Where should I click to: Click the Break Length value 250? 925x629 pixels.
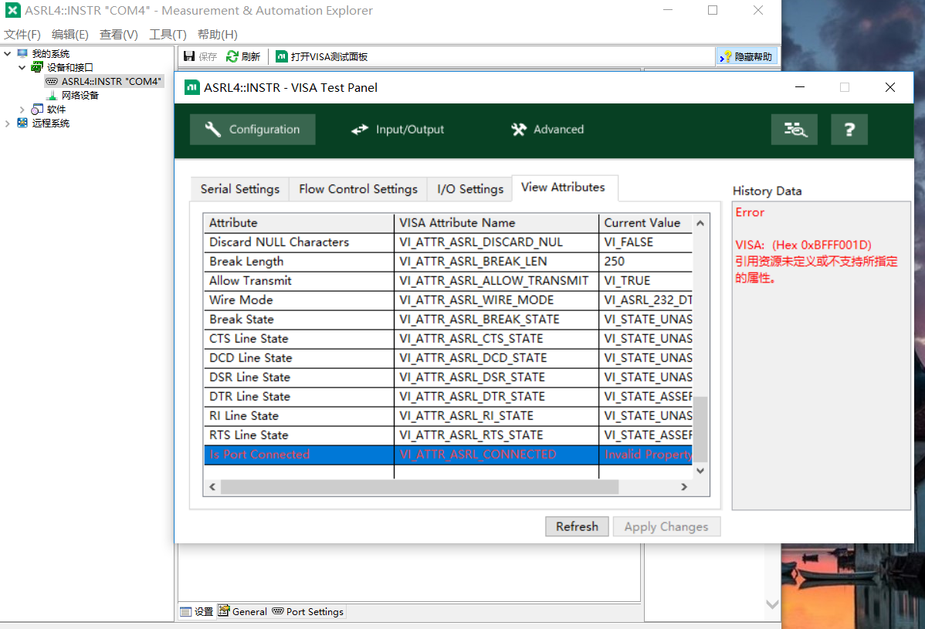coord(614,262)
